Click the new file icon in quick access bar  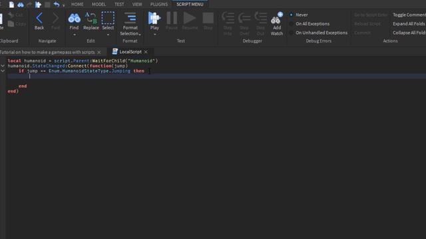(x=11, y=5)
